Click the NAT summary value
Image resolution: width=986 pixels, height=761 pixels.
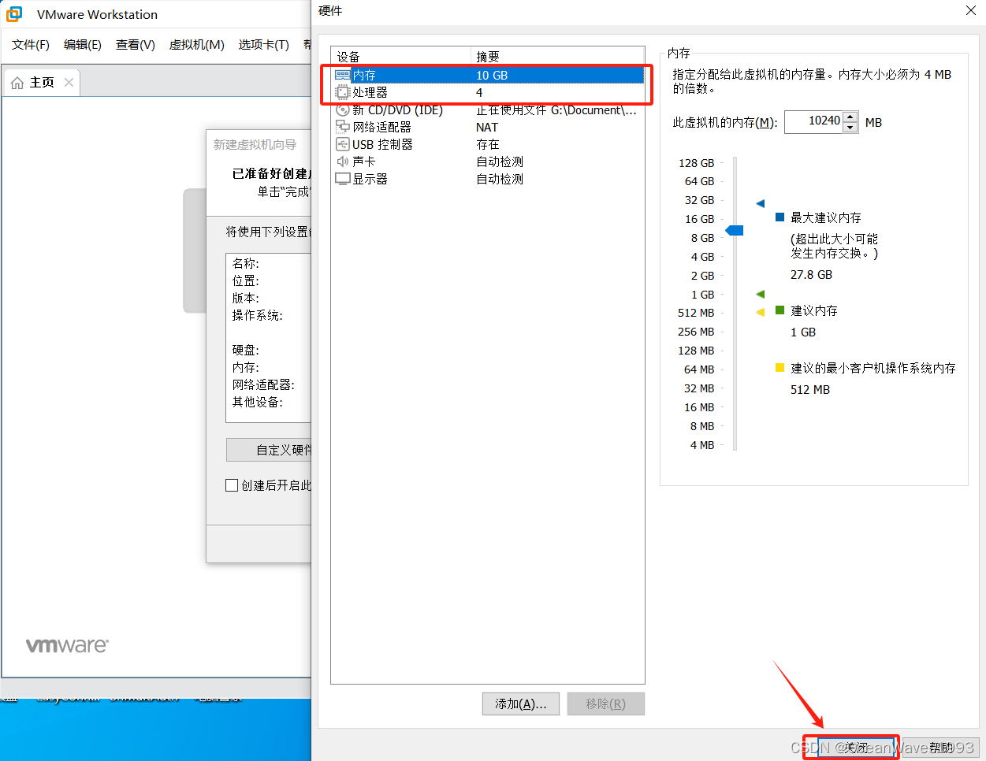[x=487, y=127]
